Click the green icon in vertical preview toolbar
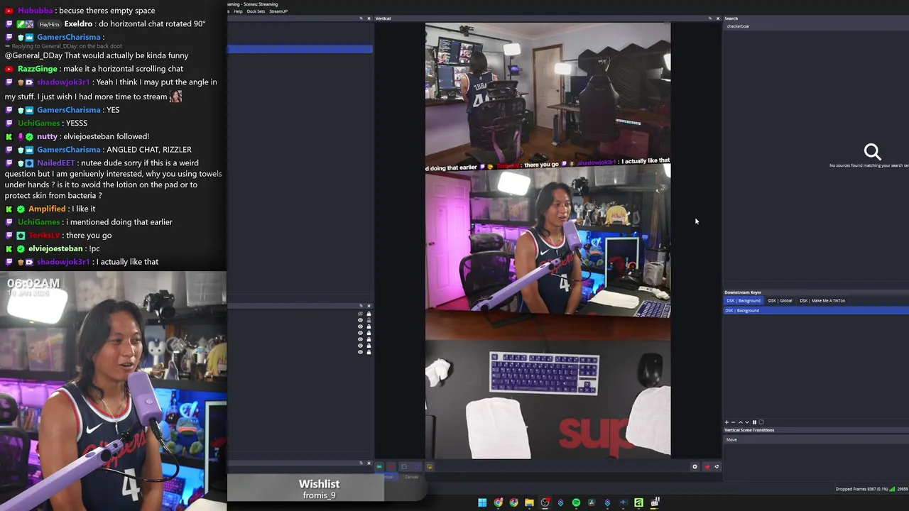This screenshot has height=511, width=909. point(379,466)
